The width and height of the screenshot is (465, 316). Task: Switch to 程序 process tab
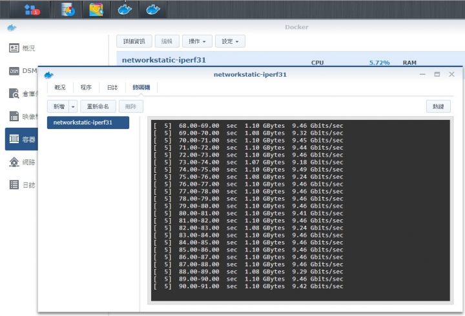86,87
